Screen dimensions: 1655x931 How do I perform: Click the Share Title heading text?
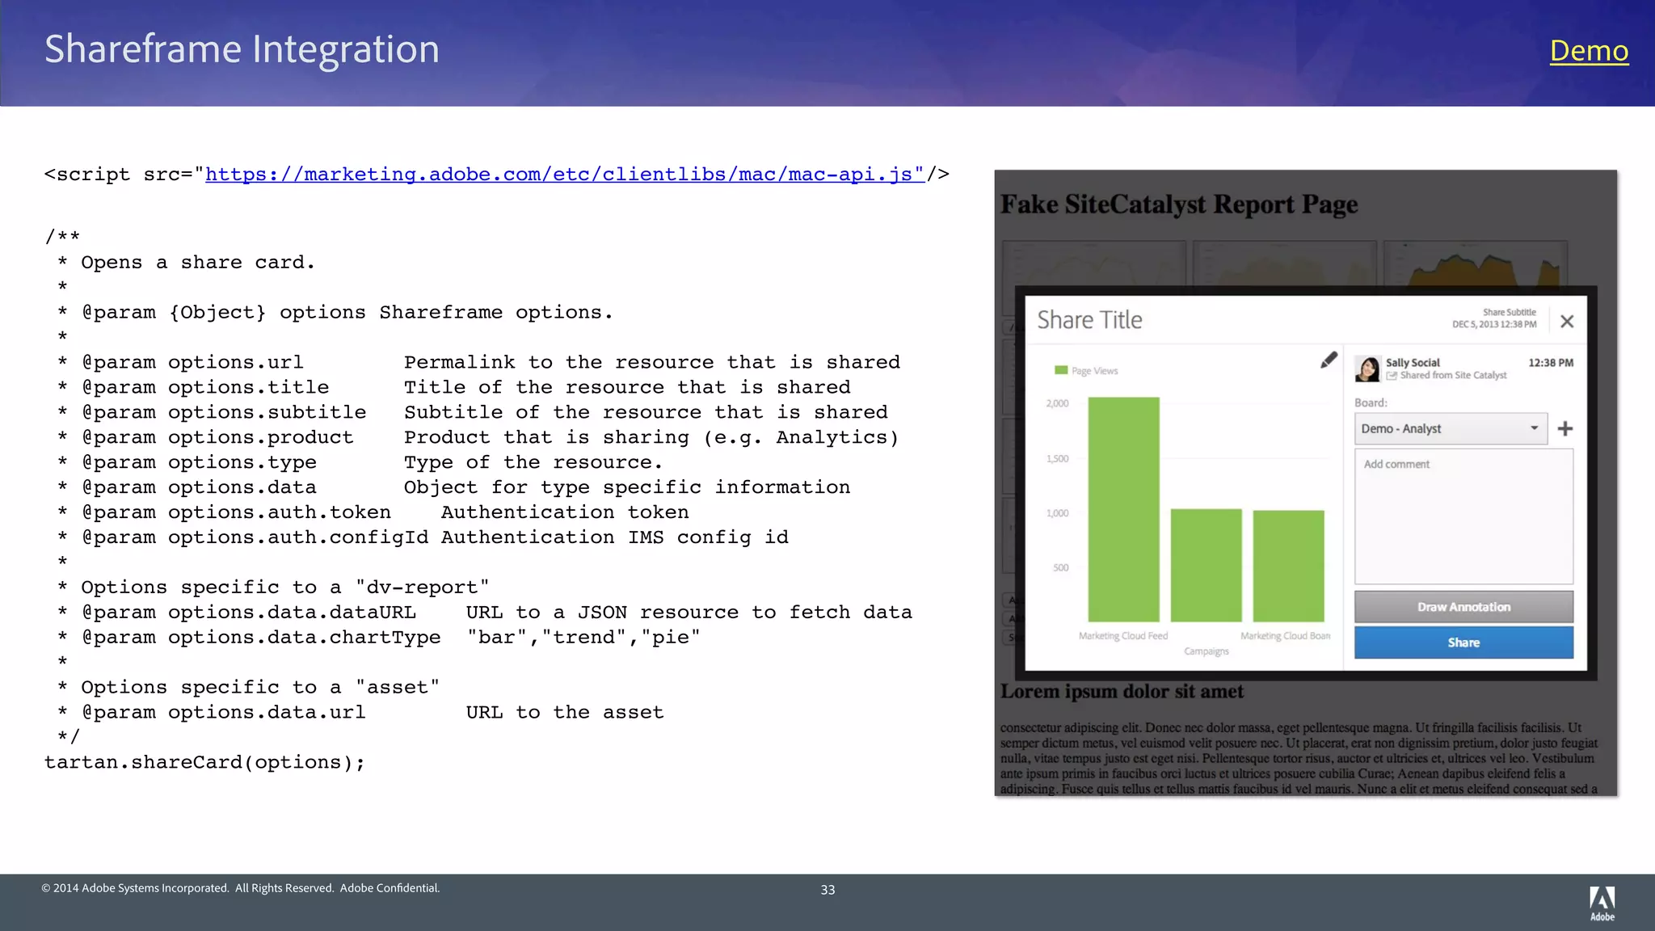click(x=1089, y=320)
